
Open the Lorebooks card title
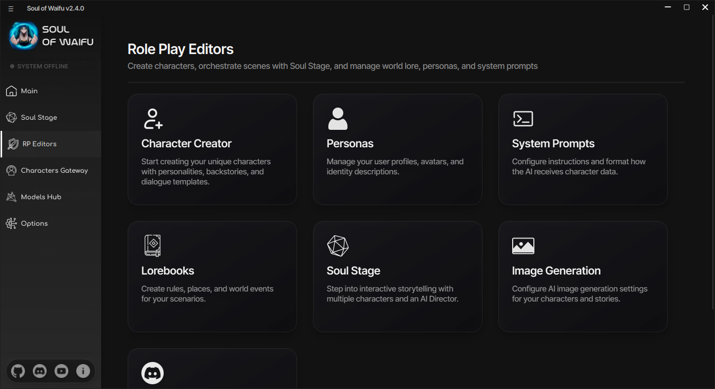(x=168, y=271)
